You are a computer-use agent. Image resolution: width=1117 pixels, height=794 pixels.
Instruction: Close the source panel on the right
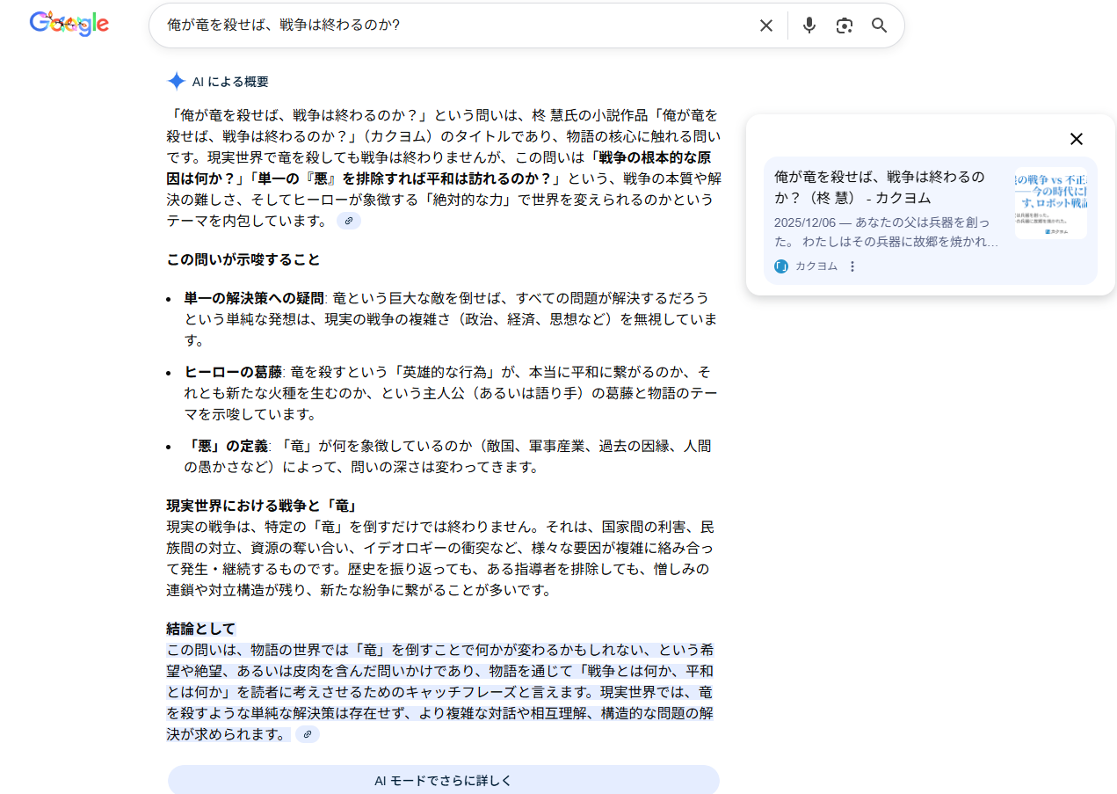click(x=1076, y=139)
